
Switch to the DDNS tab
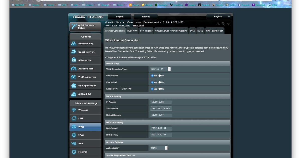click(200, 31)
